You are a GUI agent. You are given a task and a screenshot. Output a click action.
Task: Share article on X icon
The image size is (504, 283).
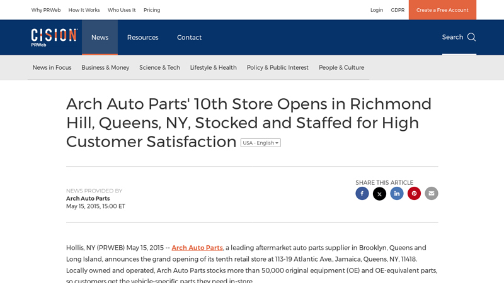(379, 194)
